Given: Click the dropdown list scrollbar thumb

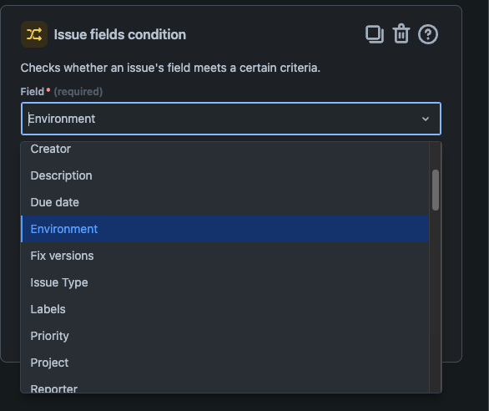Looking at the screenshot, I should click(x=436, y=190).
